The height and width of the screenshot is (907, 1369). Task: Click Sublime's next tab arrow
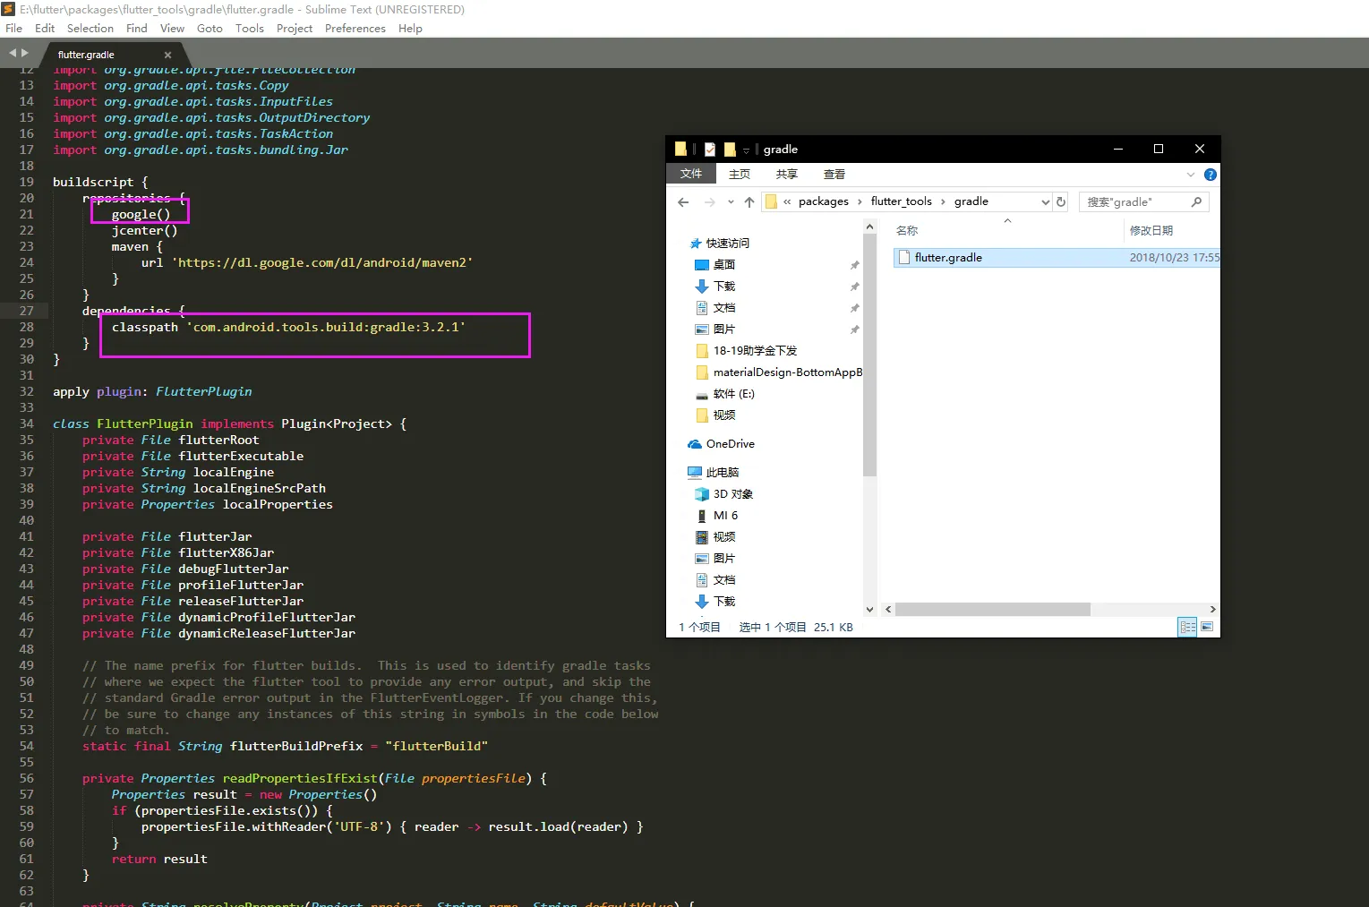pos(25,54)
